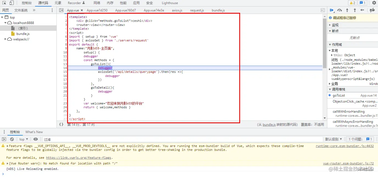Image resolution: width=378 pixels, height=177 pixels.
Task: Open vue-router.esm-bundler.js:72 source link
Action: click(348, 163)
